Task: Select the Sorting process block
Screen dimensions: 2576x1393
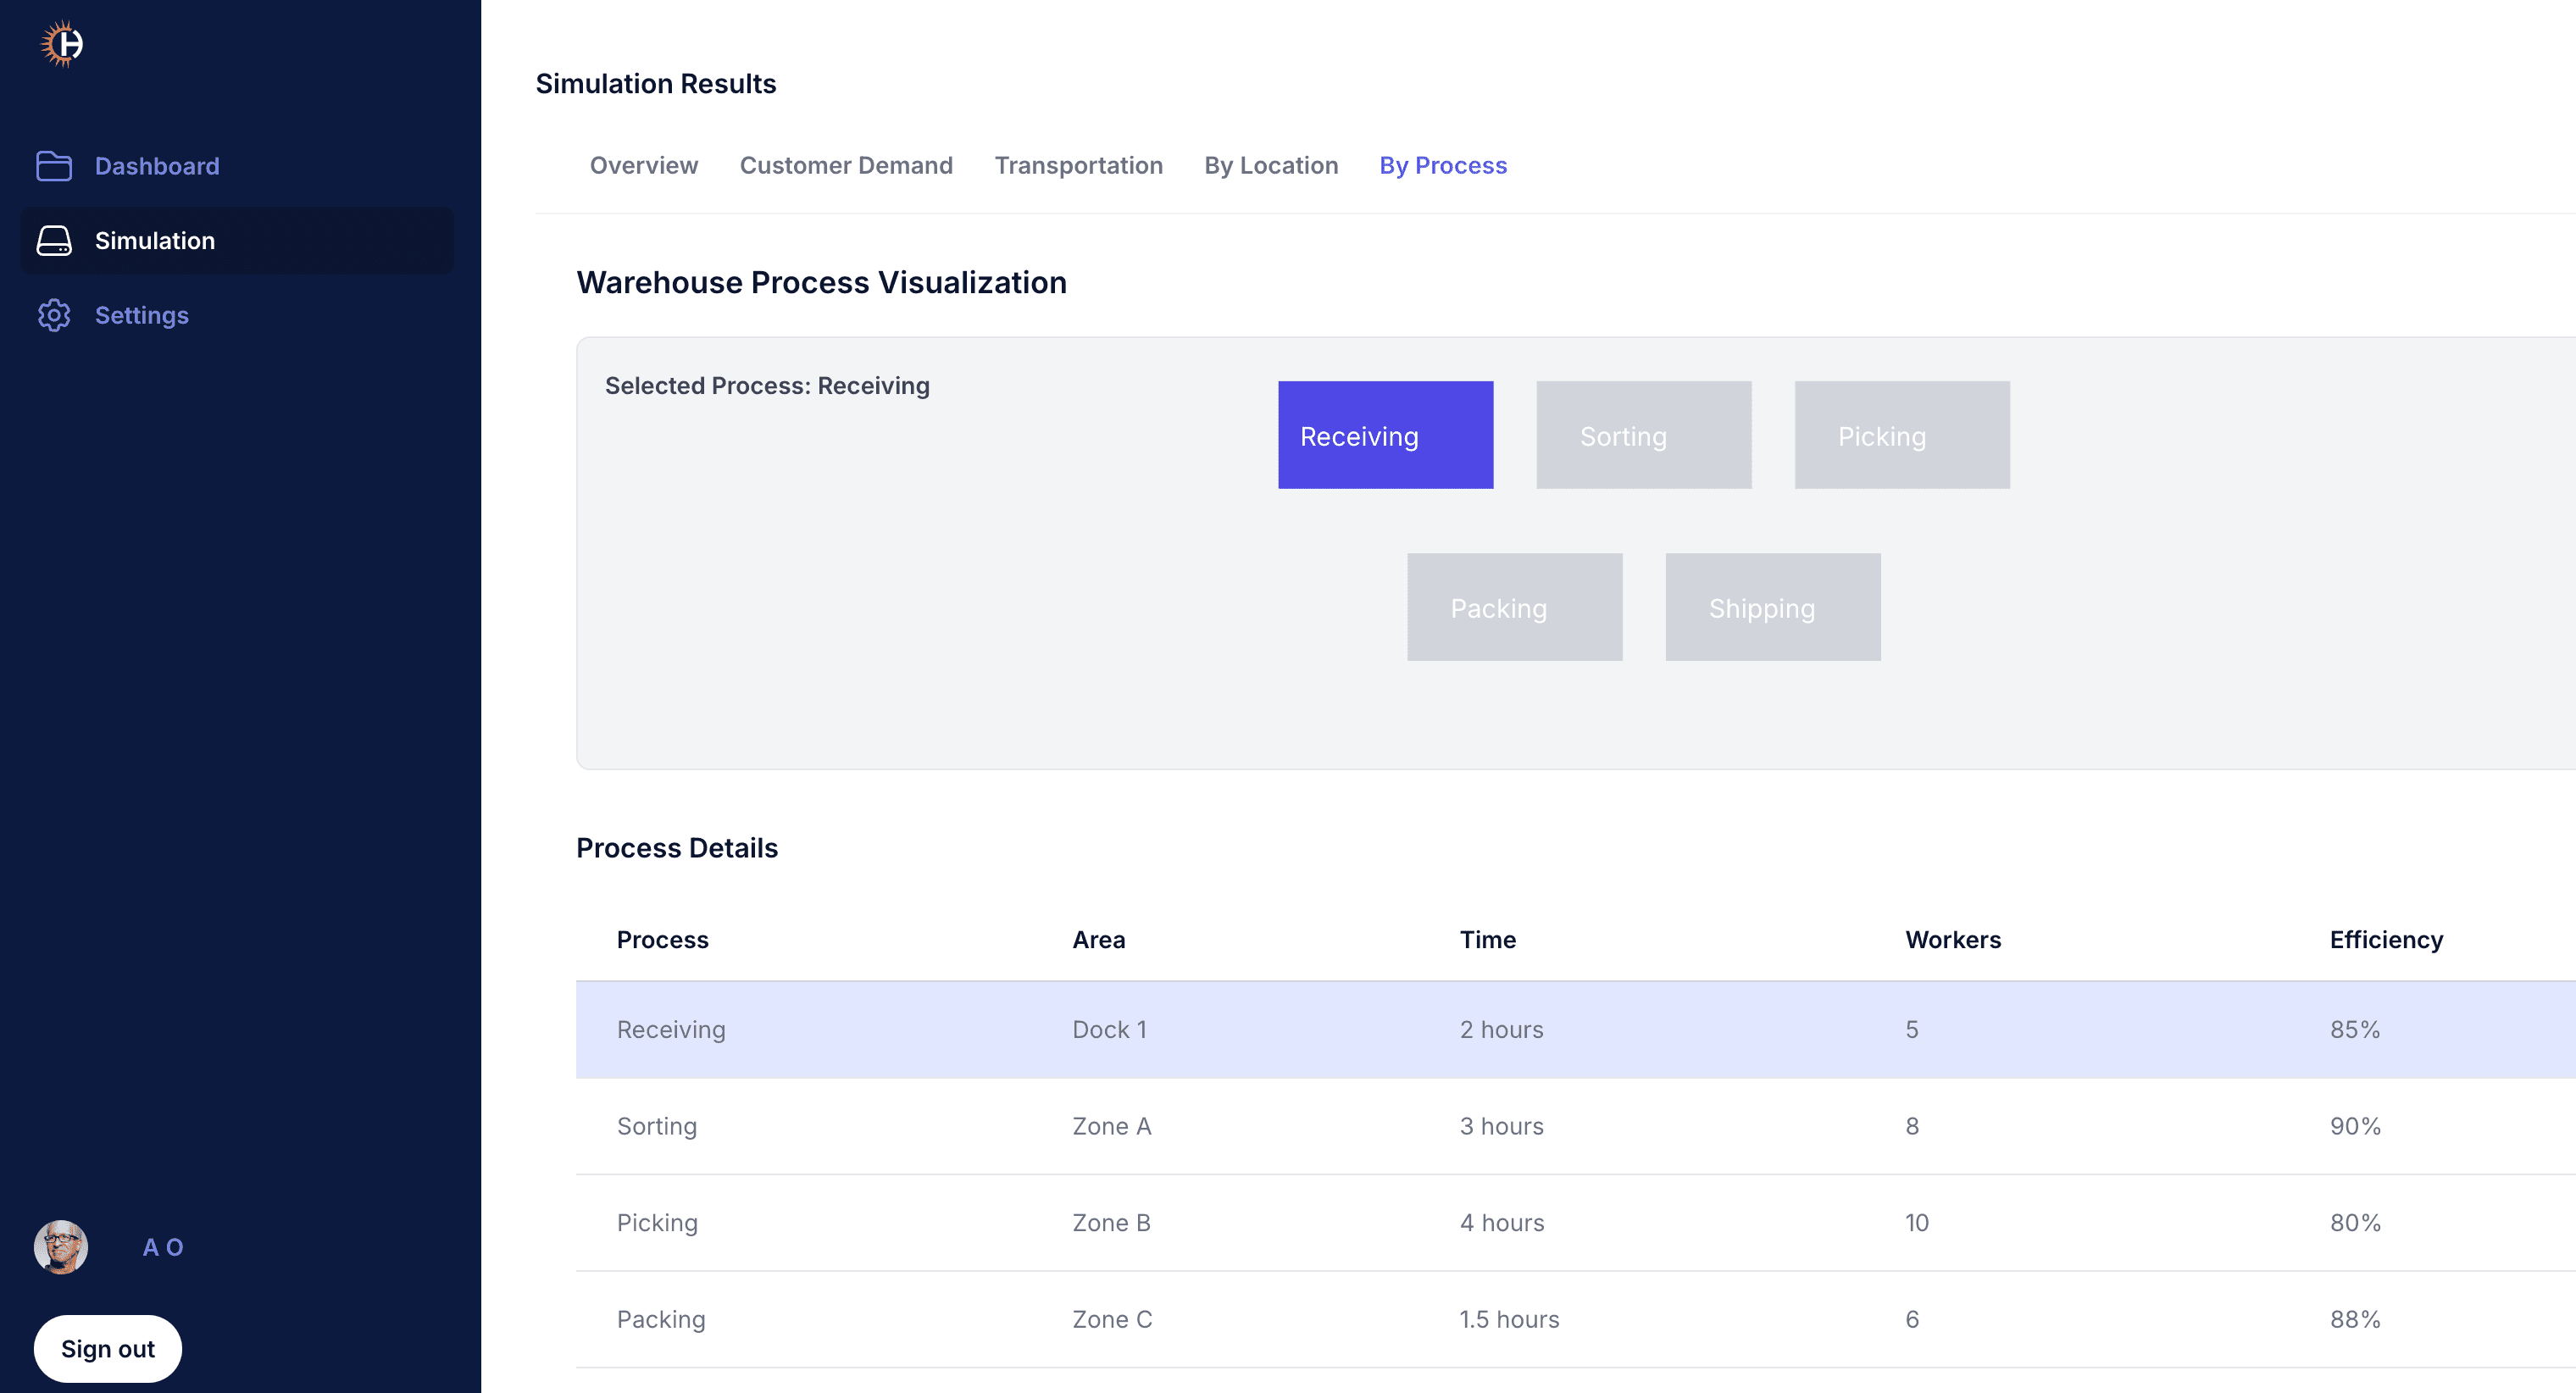Action: pos(1643,435)
